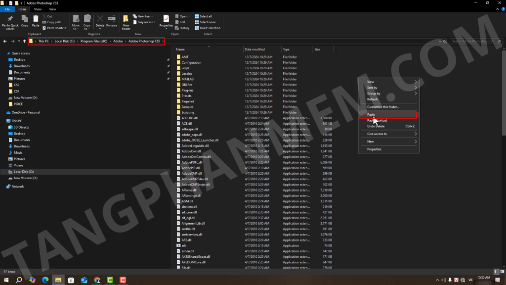This screenshot has width=506, height=285.
Task: Click the History icon in Open group
Action: (x=182, y=28)
